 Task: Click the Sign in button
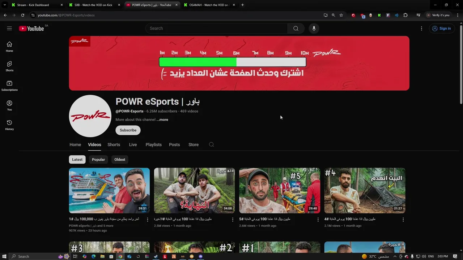click(441, 29)
